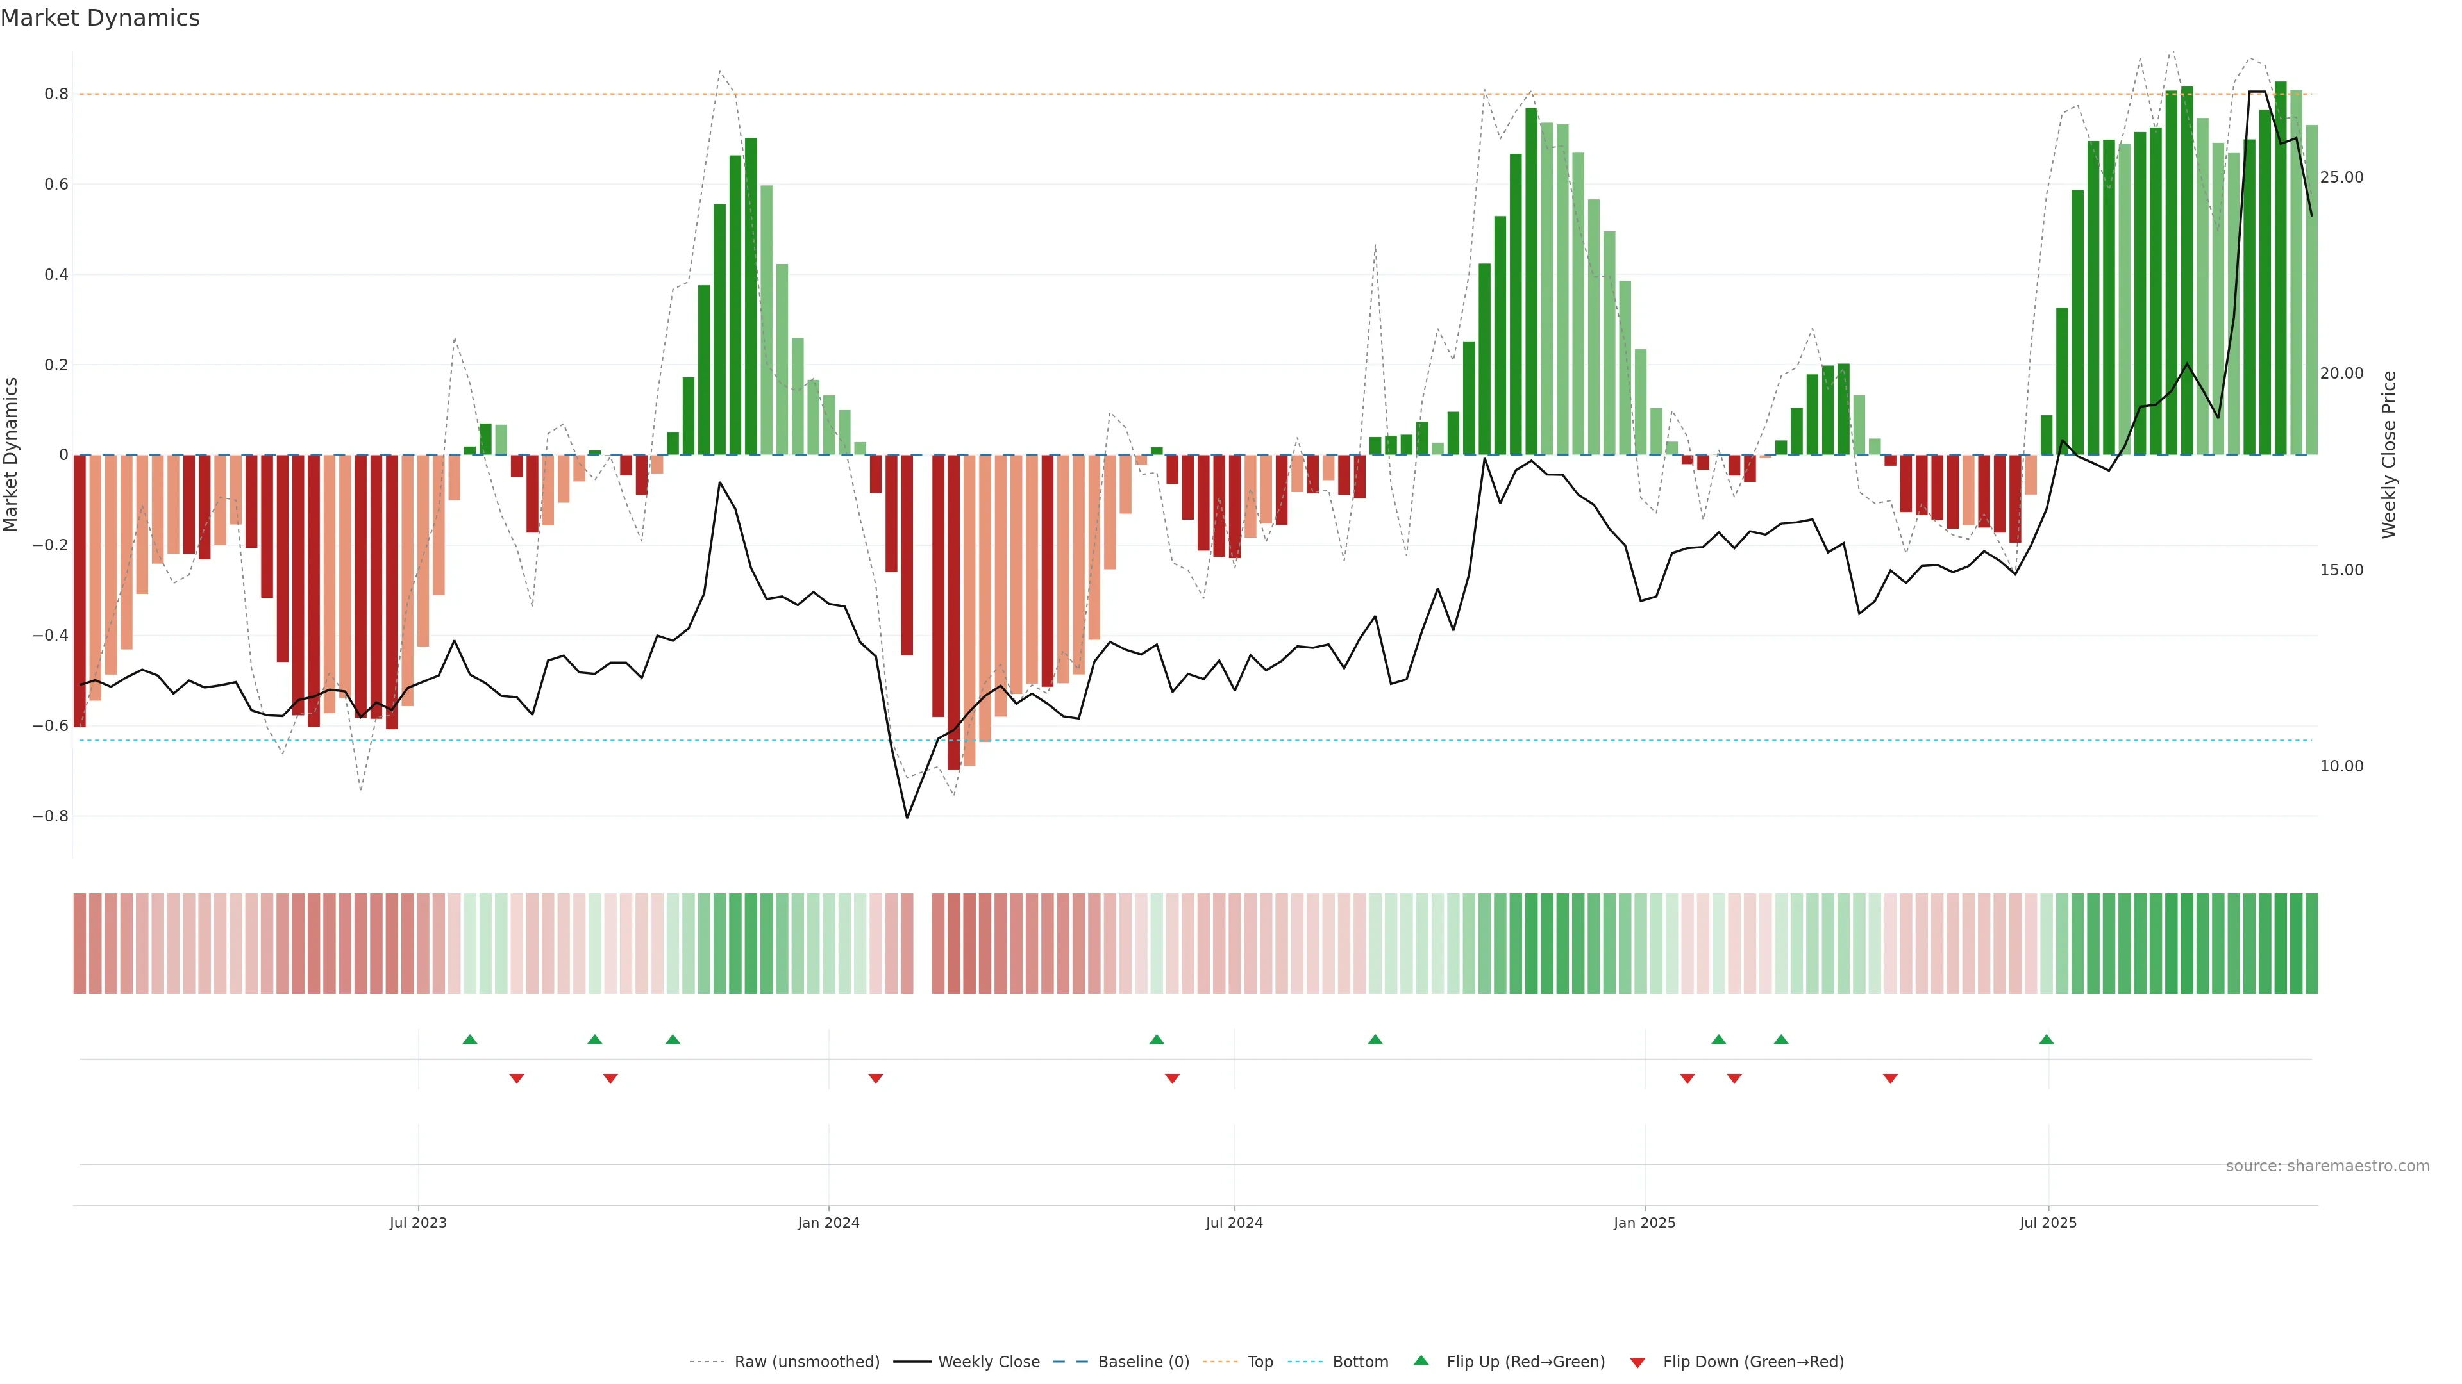Toggle the Baseline (0) legend entry
Screen dimensions: 2462x1384
coord(1143,1362)
